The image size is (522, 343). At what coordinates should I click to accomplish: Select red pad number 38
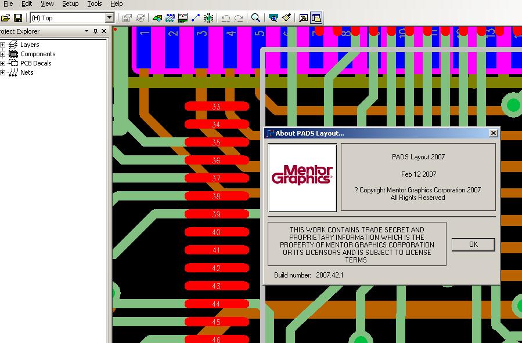pos(217,196)
